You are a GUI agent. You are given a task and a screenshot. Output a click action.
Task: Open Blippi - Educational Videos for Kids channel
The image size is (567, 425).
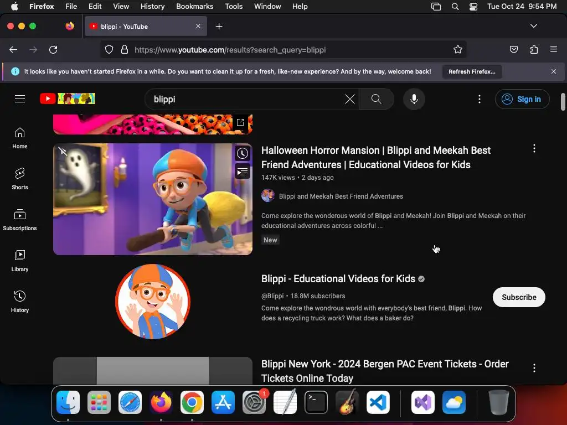338,279
